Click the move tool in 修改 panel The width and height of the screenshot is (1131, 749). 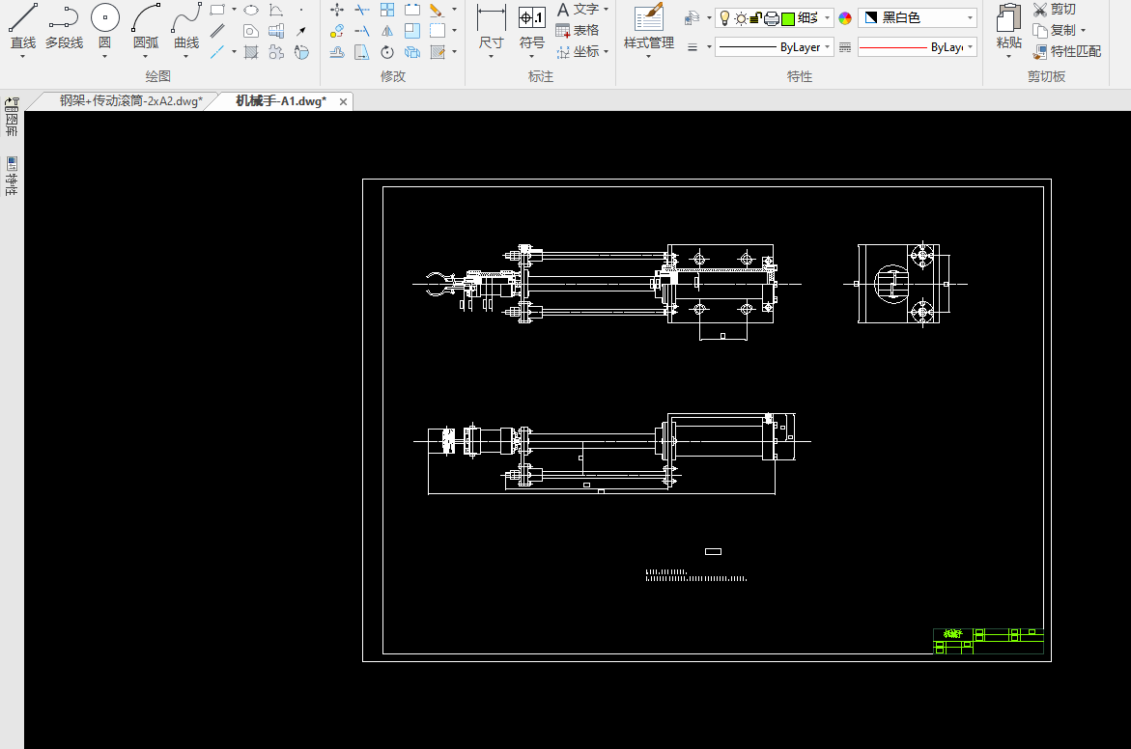(337, 10)
